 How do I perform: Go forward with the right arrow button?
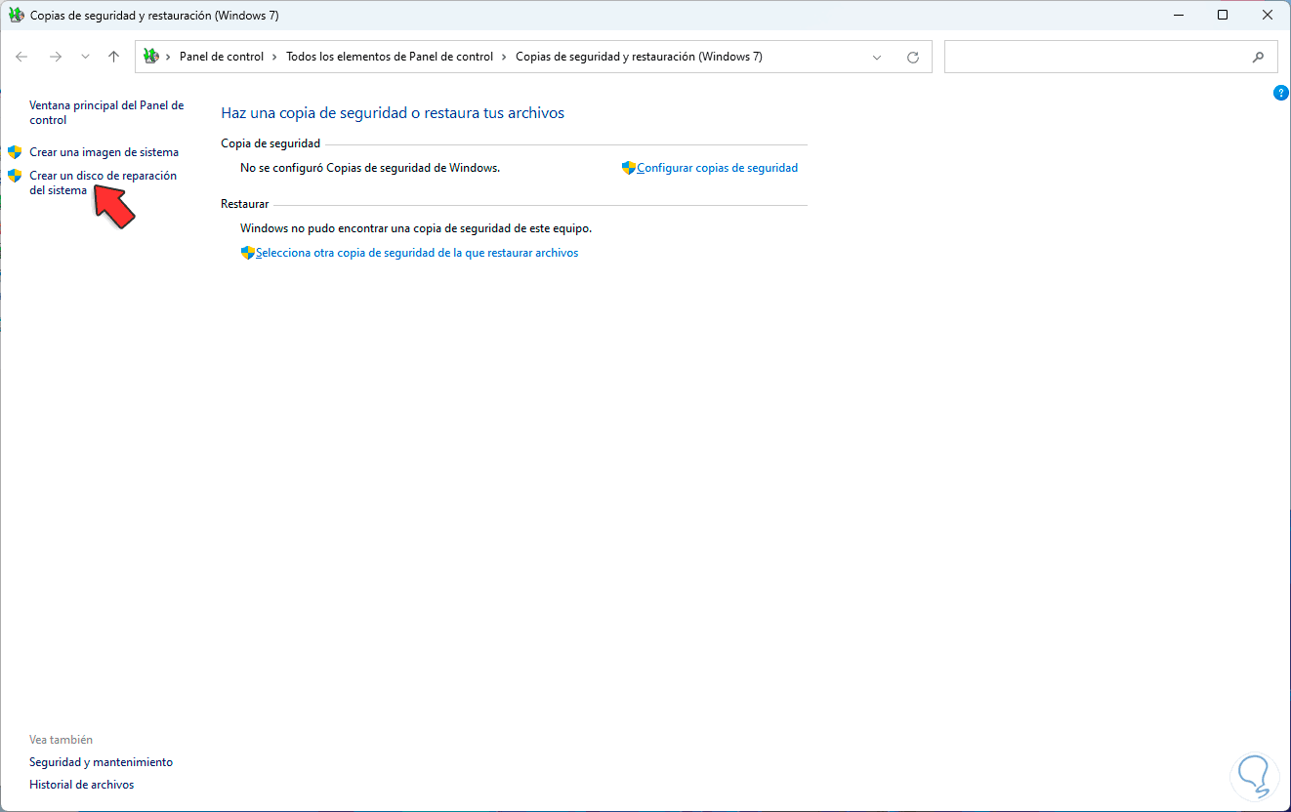(56, 57)
